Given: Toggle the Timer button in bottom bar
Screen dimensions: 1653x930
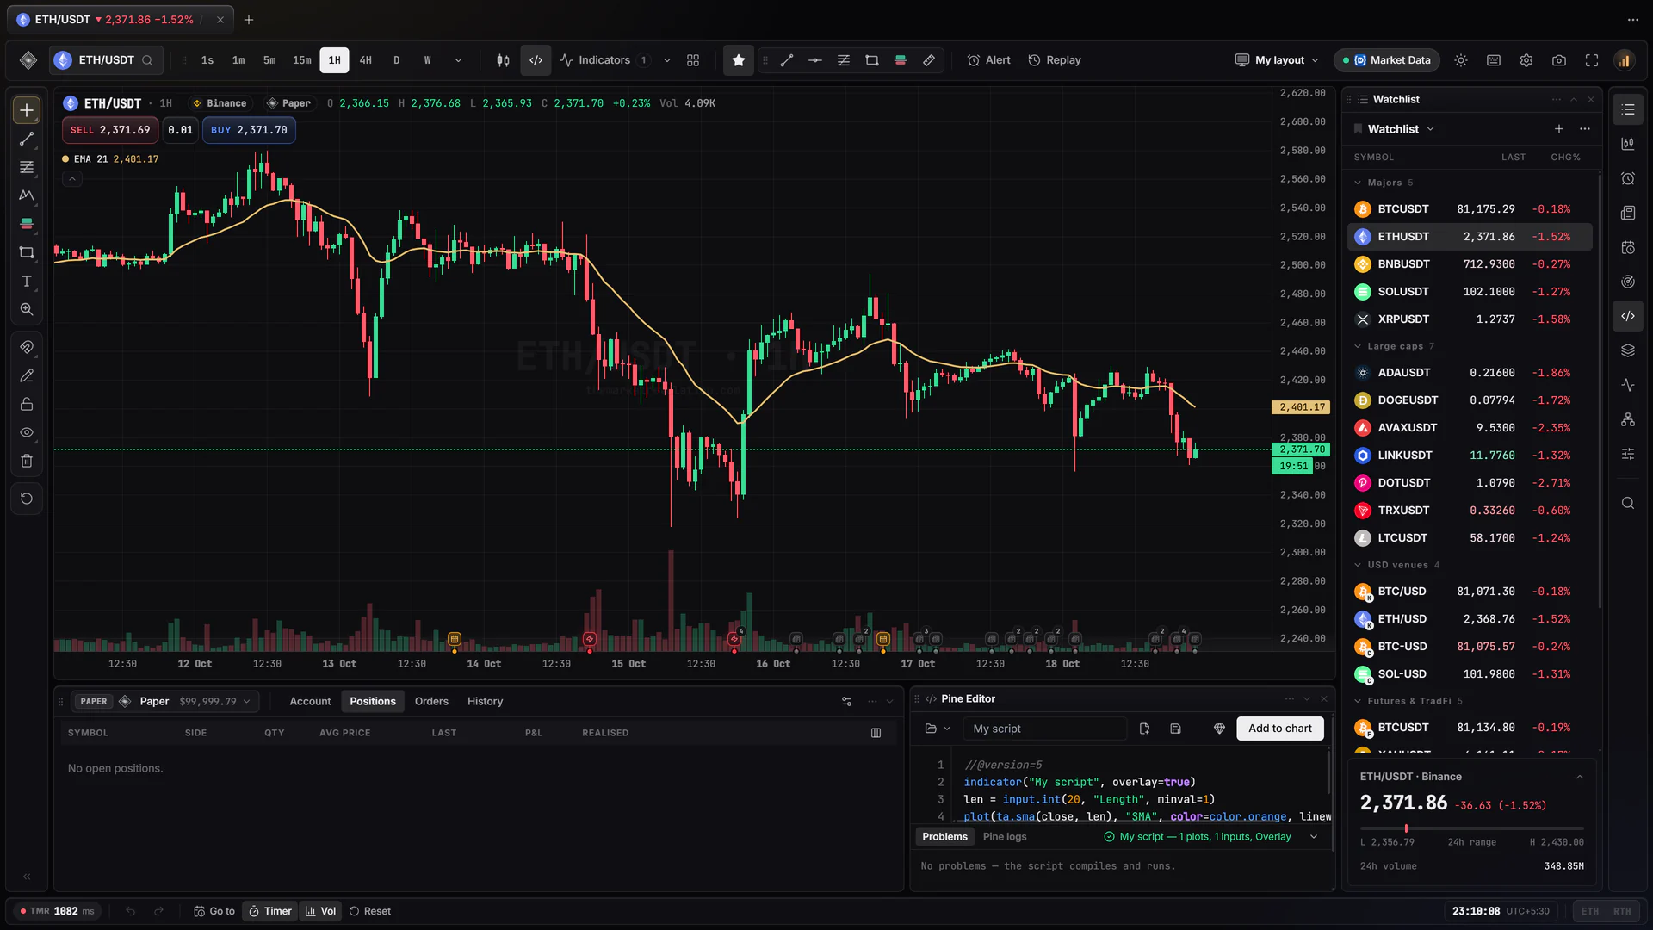Looking at the screenshot, I should pos(270,911).
